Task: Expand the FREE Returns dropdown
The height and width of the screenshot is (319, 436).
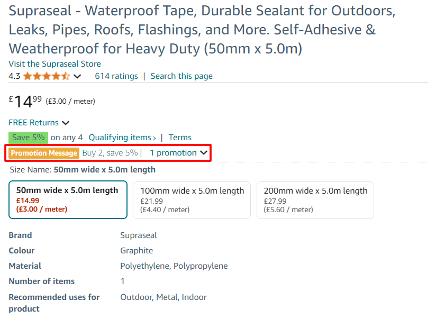Action: tap(39, 123)
